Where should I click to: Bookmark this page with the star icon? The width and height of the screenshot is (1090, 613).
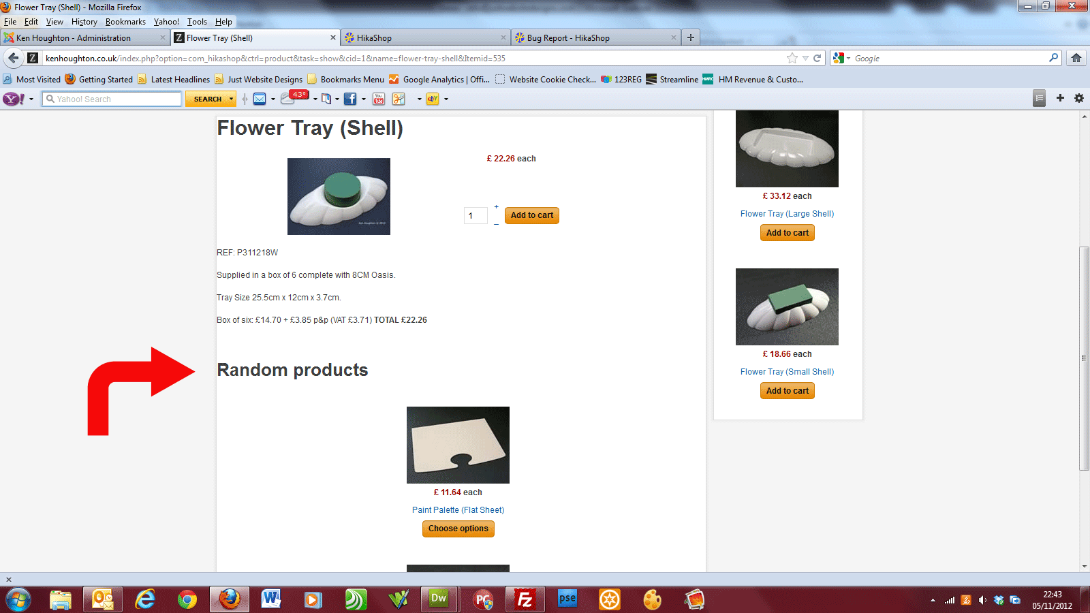tap(792, 58)
